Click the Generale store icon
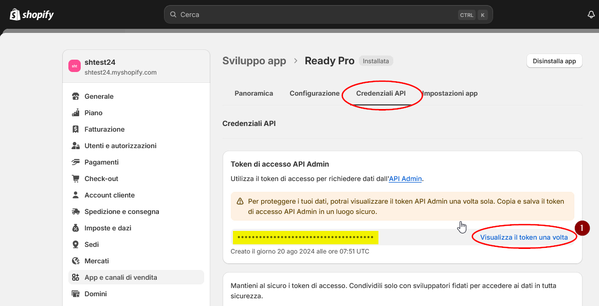The image size is (599, 306). coord(76,96)
